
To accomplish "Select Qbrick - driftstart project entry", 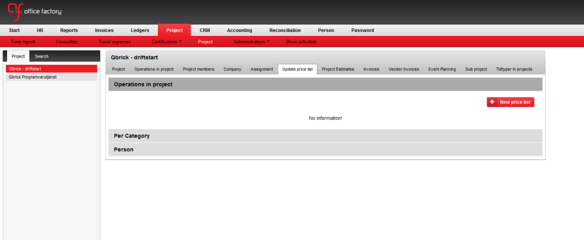I will 51,69.
